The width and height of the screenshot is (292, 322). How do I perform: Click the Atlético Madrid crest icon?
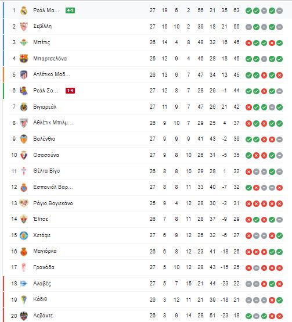pos(24,75)
